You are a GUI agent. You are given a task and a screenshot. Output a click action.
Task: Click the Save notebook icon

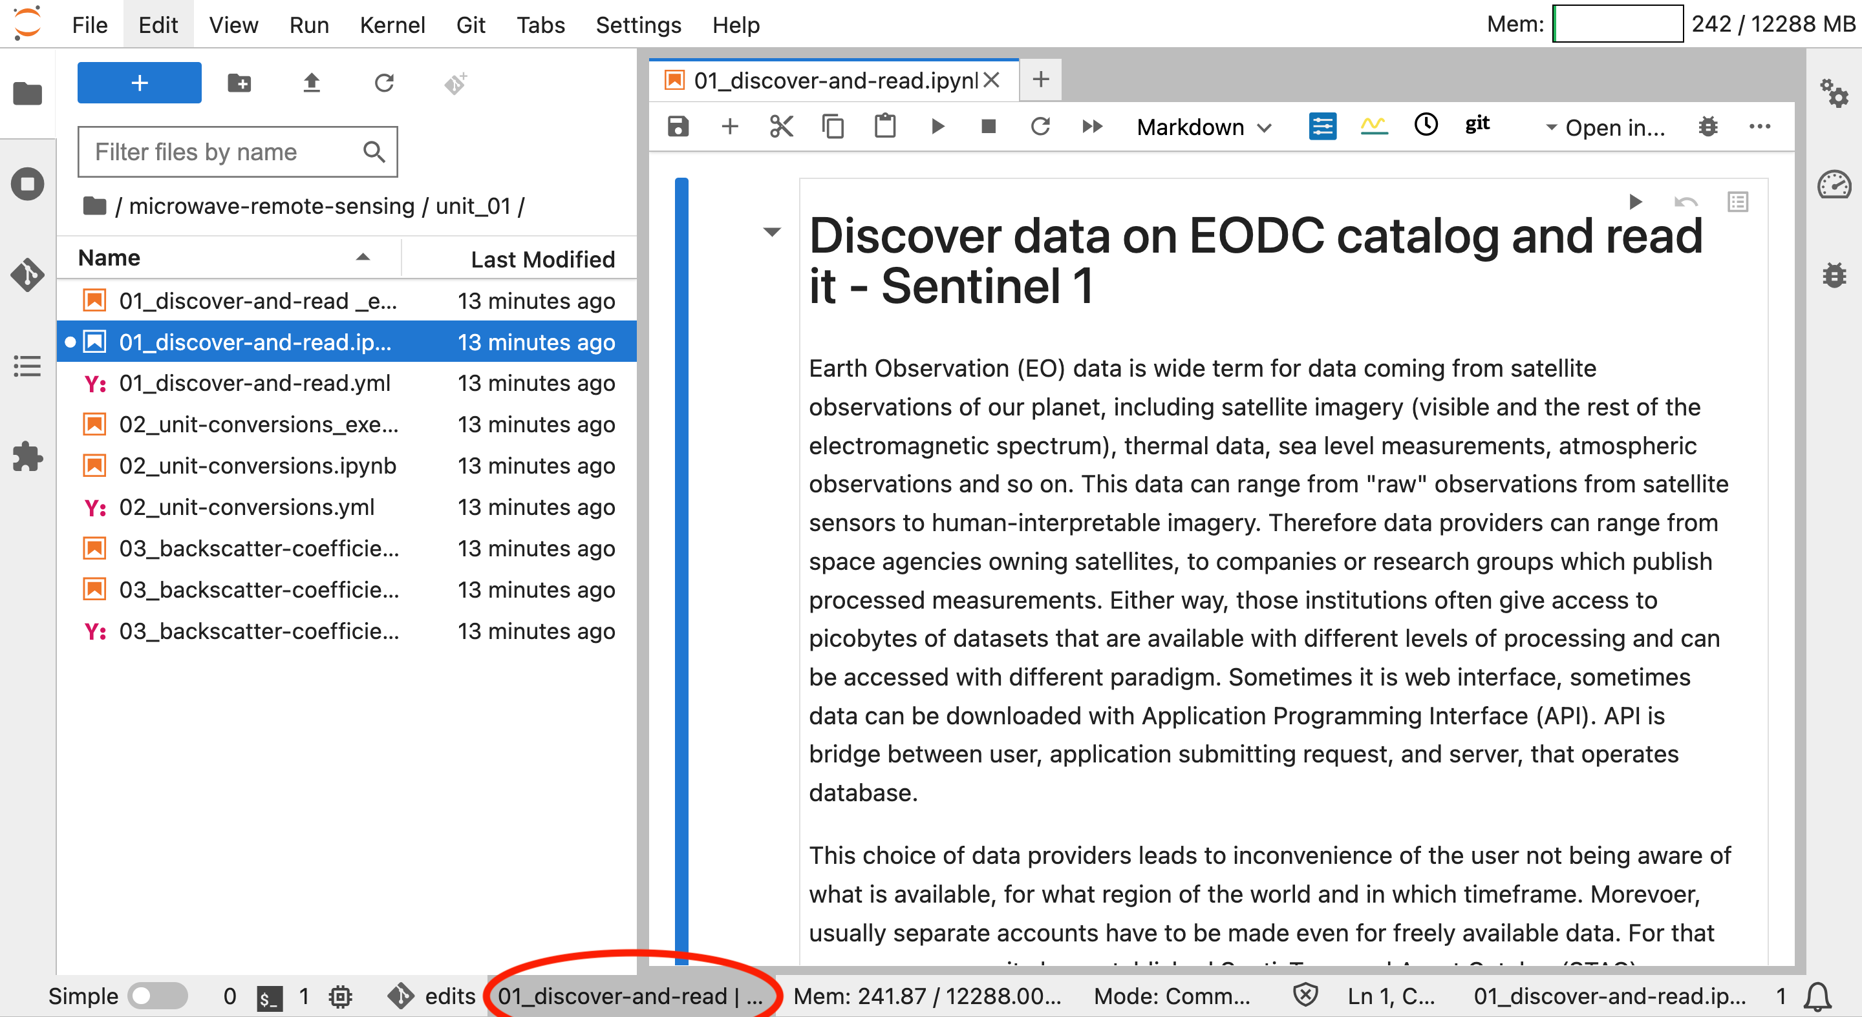[678, 127]
